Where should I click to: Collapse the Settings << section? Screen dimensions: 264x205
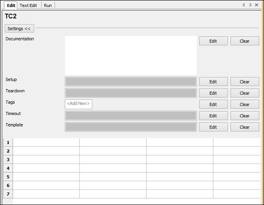[x=19, y=29]
